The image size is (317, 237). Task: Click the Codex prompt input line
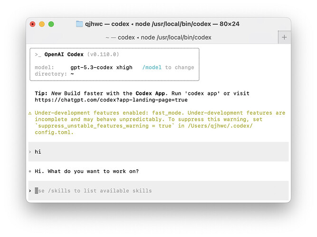tap(159, 191)
